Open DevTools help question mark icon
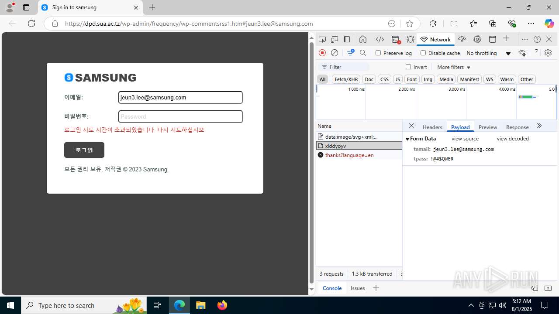 pos(537,39)
